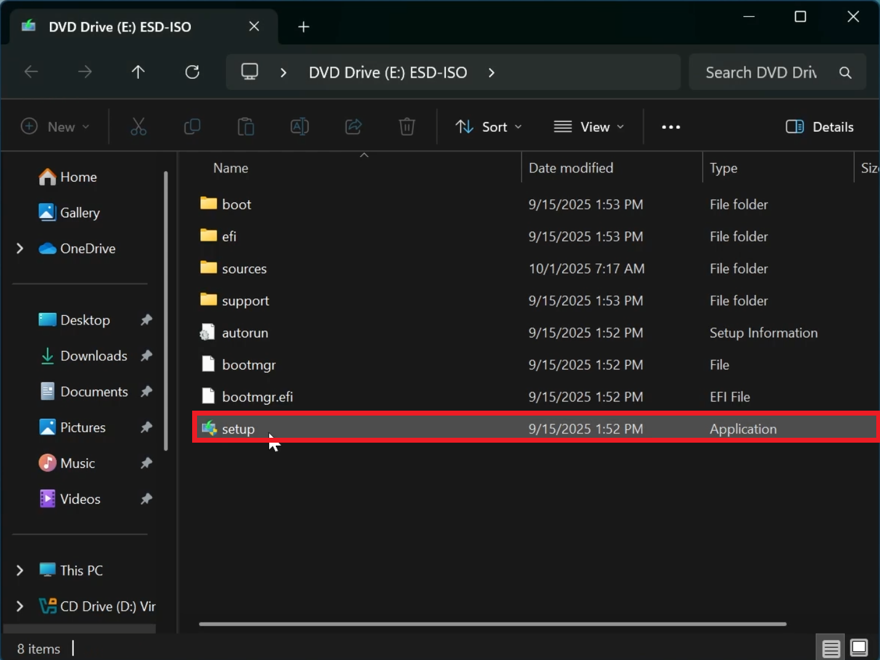Select the Cut icon in the toolbar
This screenshot has height=660, width=880.
tap(139, 126)
